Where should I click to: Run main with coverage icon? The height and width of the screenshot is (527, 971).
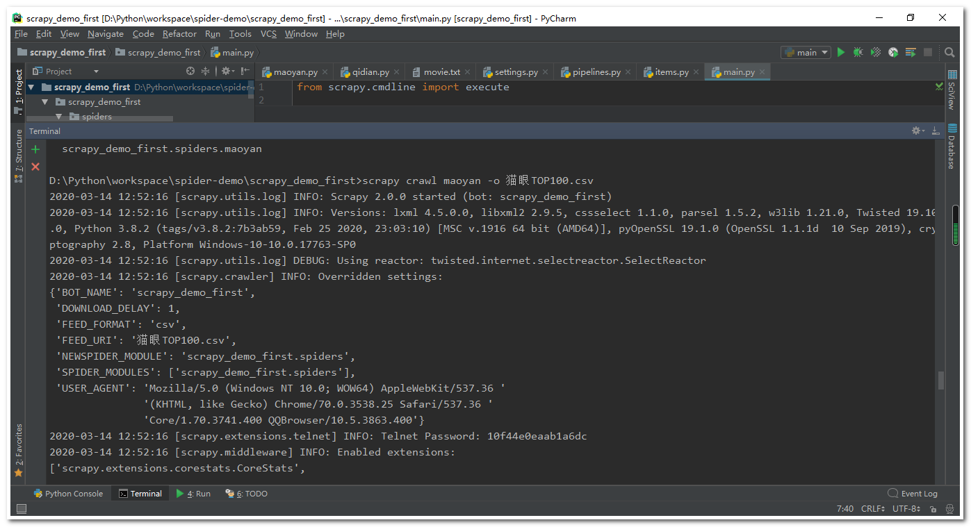tap(876, 52)
